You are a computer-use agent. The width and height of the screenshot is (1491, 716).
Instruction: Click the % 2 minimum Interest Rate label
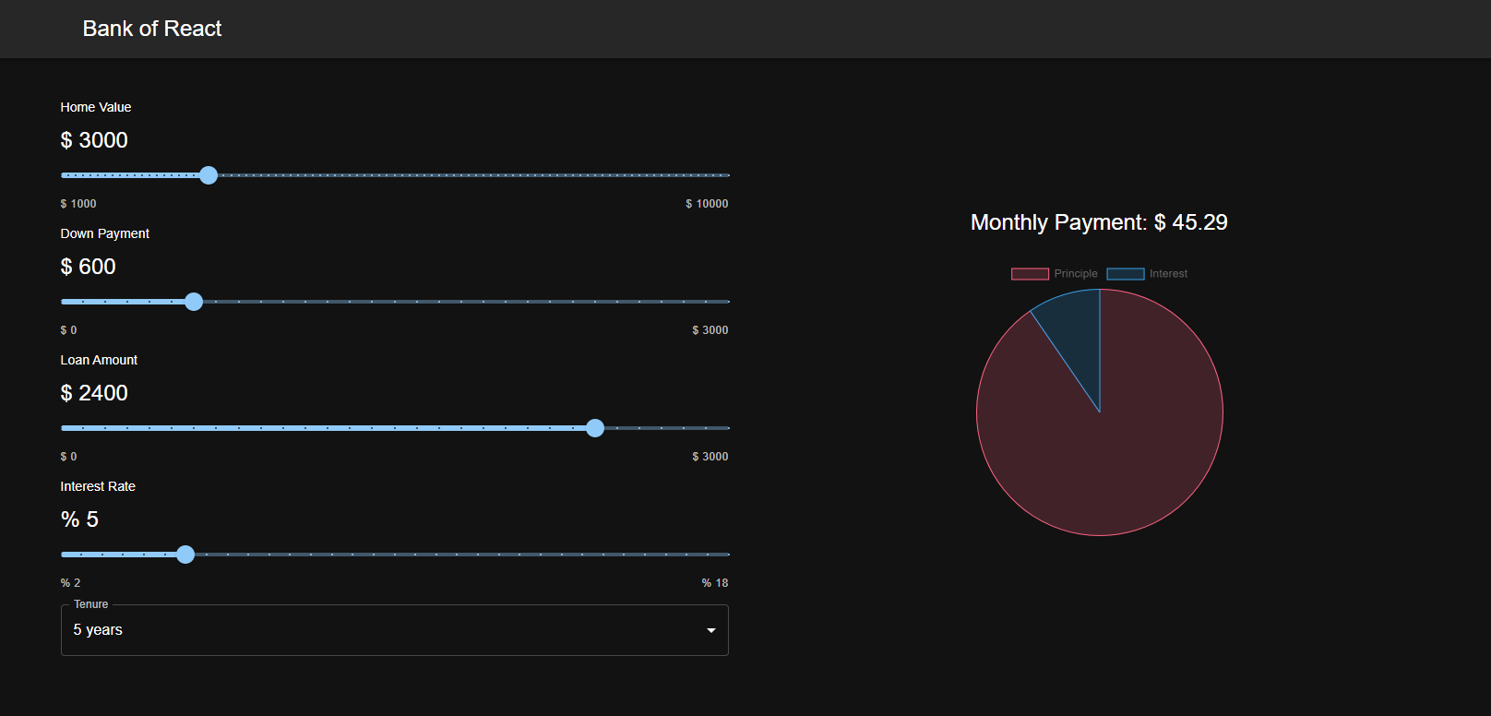pos(71,583)
